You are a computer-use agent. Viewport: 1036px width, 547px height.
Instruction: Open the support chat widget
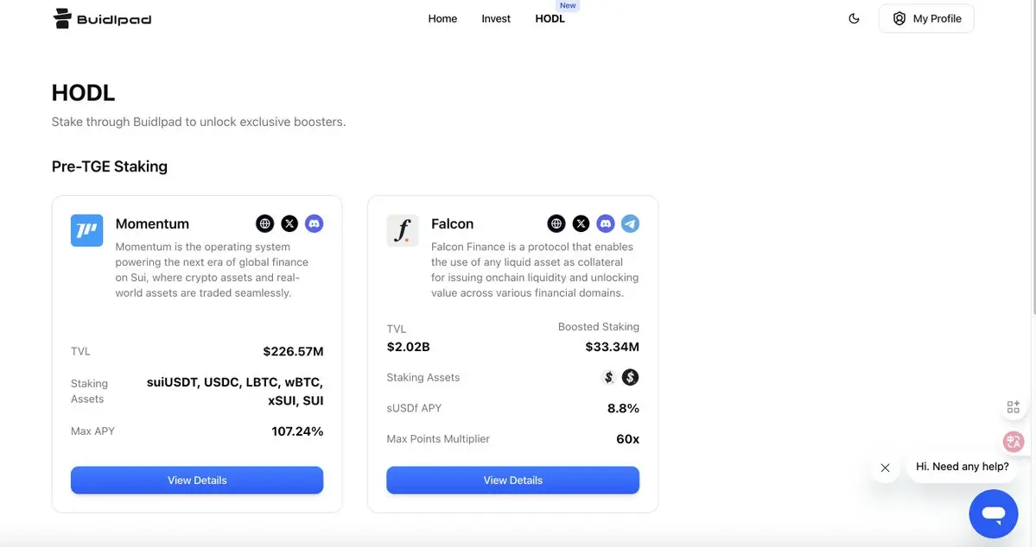(x=993, y=514)
